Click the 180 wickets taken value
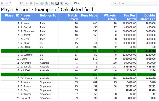The height and width of the screenshot is (101, 159). click(x=114, y=63)
